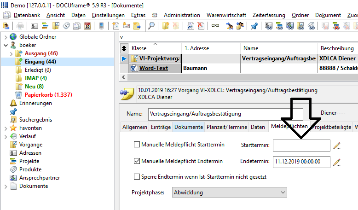Image resolution: width=358 pixels, height=210 pixels.
Task: Select the IMAP (4) folder
Action: pyautogui.click(x=36, y=78)
